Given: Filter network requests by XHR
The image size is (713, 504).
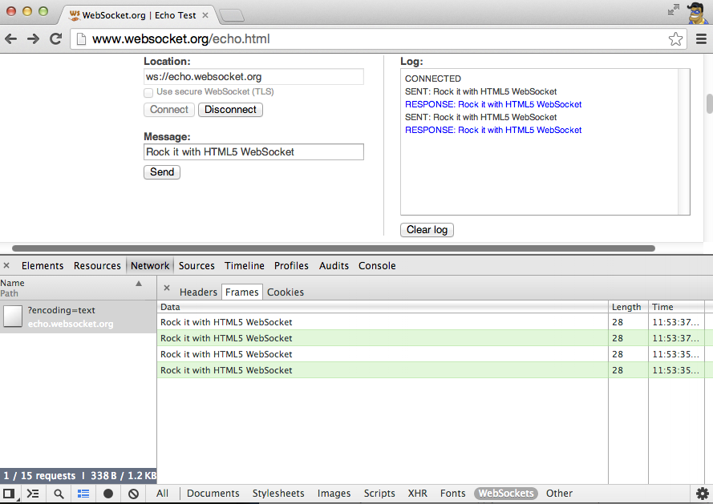Looking at the screenshot, I should 417,494.
